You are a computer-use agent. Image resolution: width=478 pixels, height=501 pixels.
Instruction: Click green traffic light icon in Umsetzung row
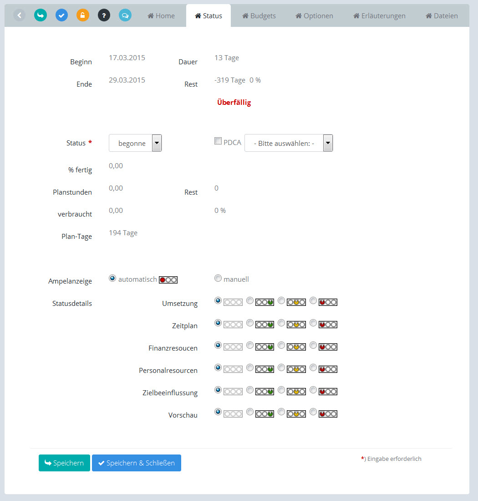pyautogui.click(x=264, y=302)
